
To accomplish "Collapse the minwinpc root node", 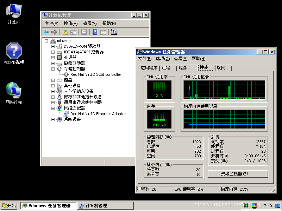I will (x=46, y=41).
